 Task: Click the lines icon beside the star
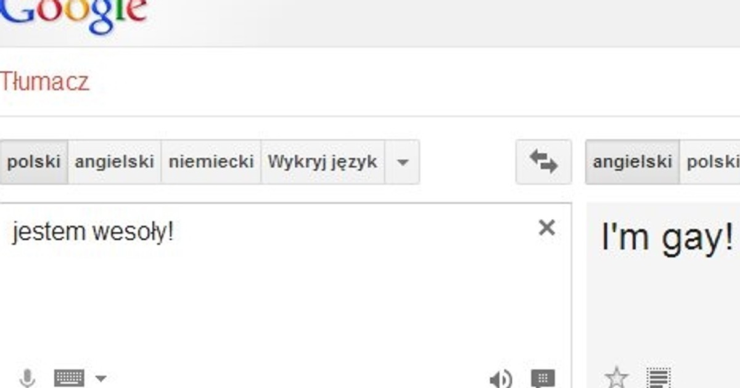point(657,377)
